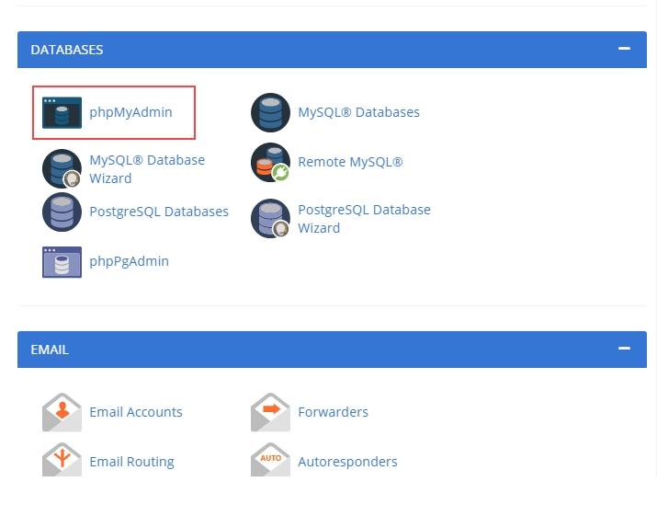The height and width of the screenshot is (516, 657).
Task: Open the Email Accounts envelope icon
Action: pyautogui.click(x=62, y=412)
